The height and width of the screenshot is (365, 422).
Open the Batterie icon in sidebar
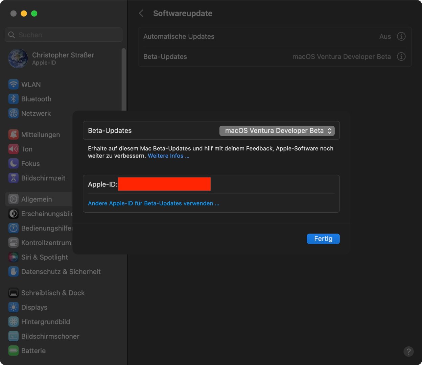tap(14, 351)
